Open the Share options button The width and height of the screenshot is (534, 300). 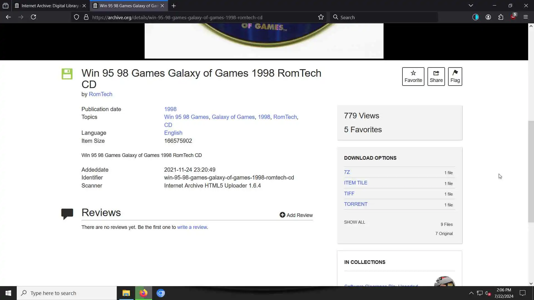pos(436,76)
